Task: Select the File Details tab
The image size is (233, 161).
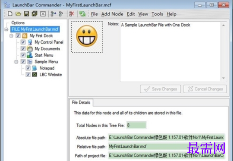Action: pos(81,103)
